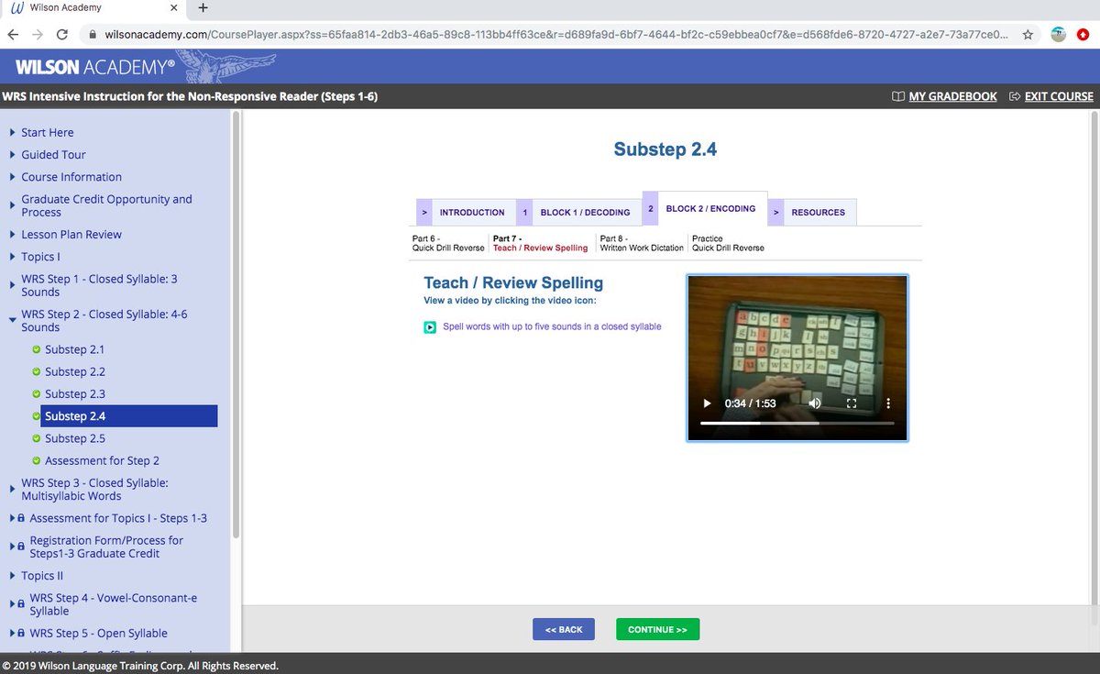The image size is (1100, 674).
Task: Click the lock icon beside WRS Step 5
Action: (x=21, y=633)
